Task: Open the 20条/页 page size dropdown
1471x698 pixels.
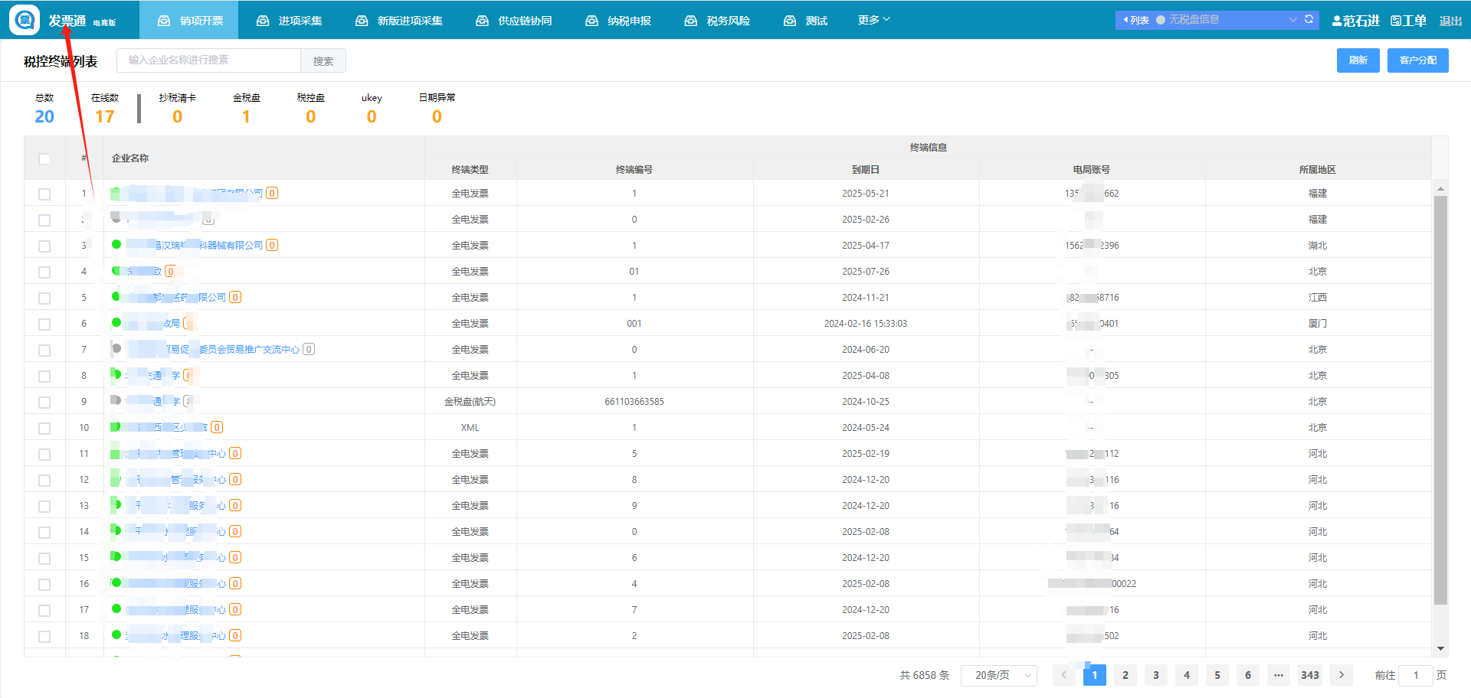Action: point(999,675)
